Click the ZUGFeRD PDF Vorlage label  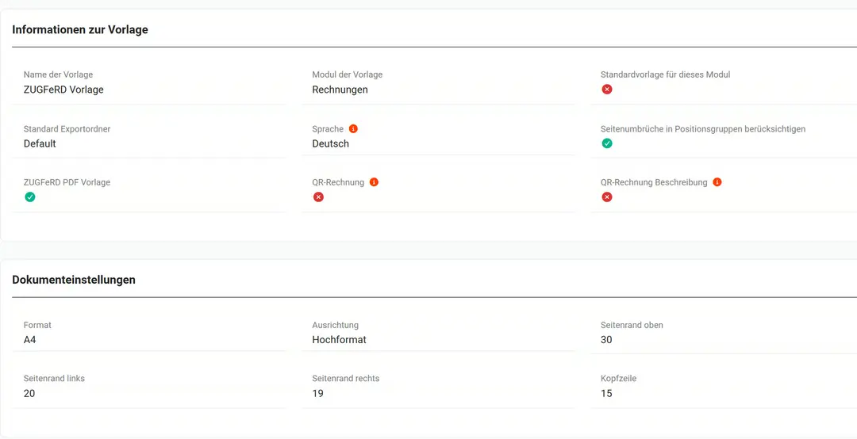pyautogui.click(x=67, y=182)
